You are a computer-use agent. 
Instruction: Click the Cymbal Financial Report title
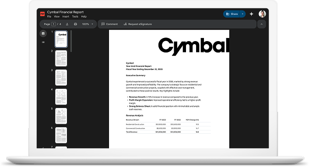click(65, 12)
